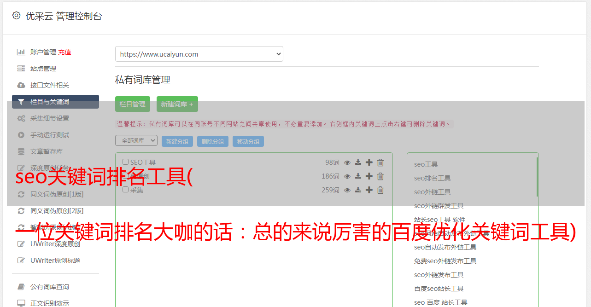The width and height of the screenshot is (591, 307).
Task: Open the website URL dropdown
Action: point(199,54)
